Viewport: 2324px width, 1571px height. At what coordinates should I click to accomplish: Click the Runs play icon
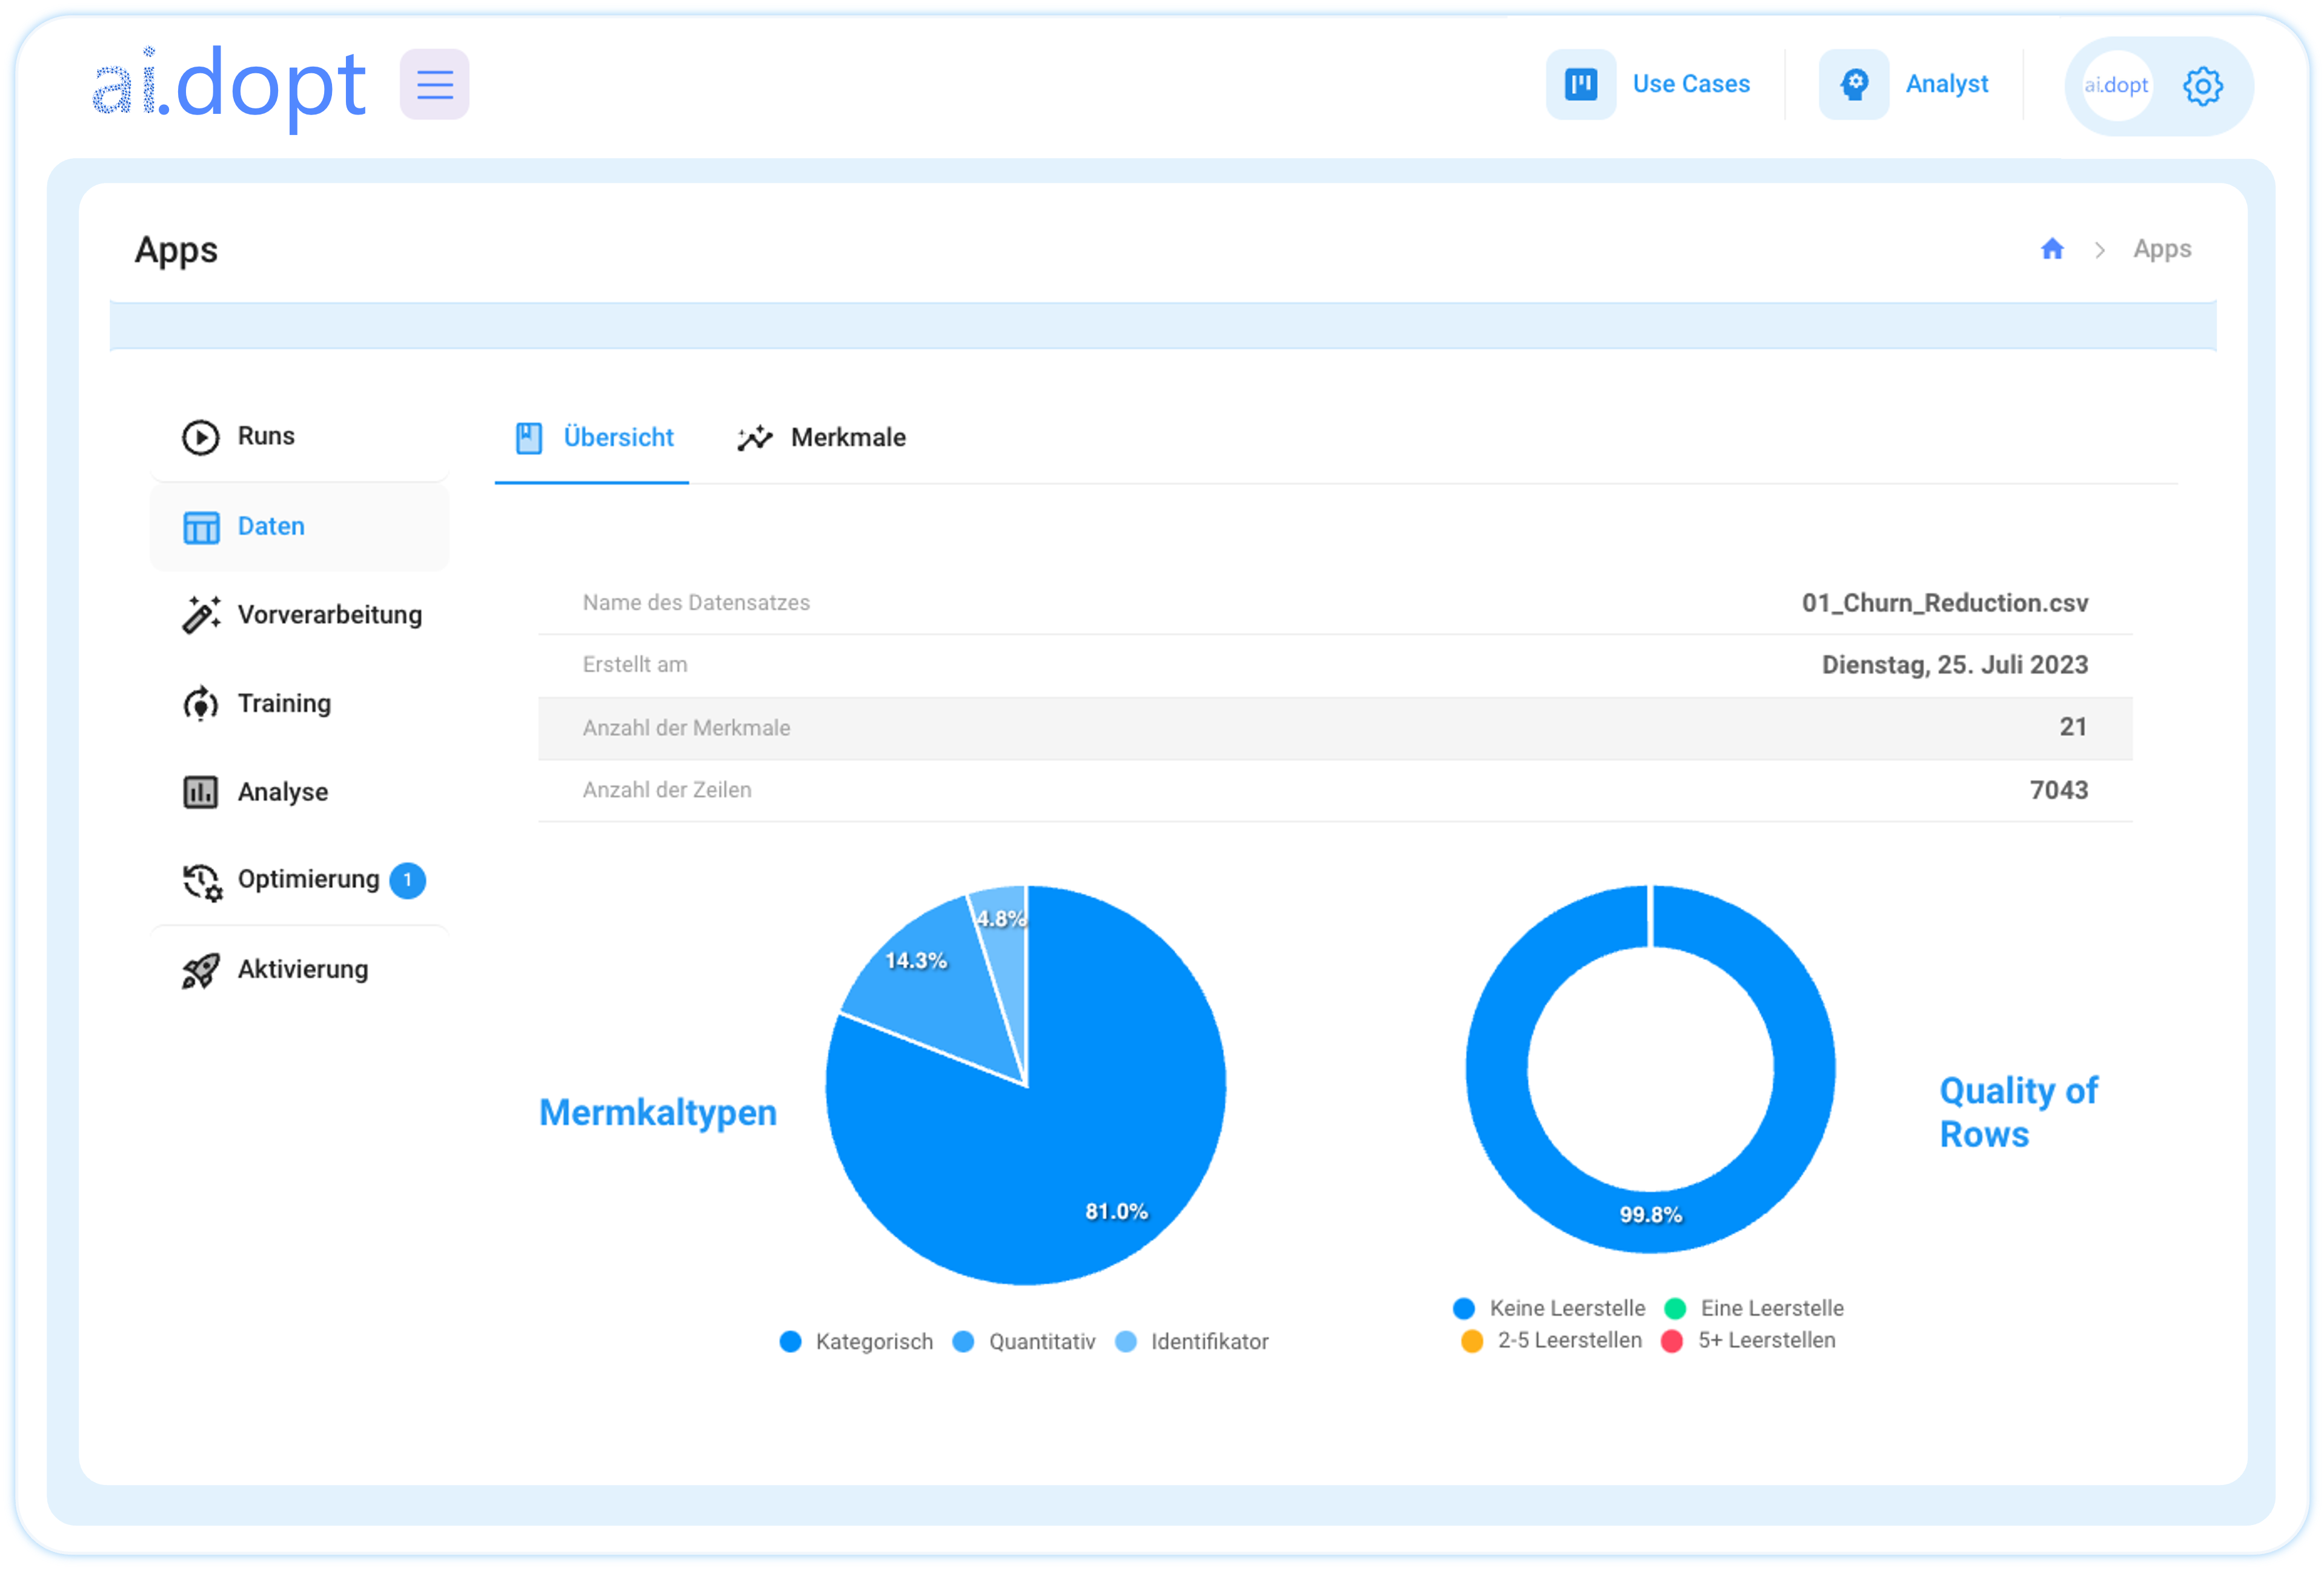pos(200,437)
